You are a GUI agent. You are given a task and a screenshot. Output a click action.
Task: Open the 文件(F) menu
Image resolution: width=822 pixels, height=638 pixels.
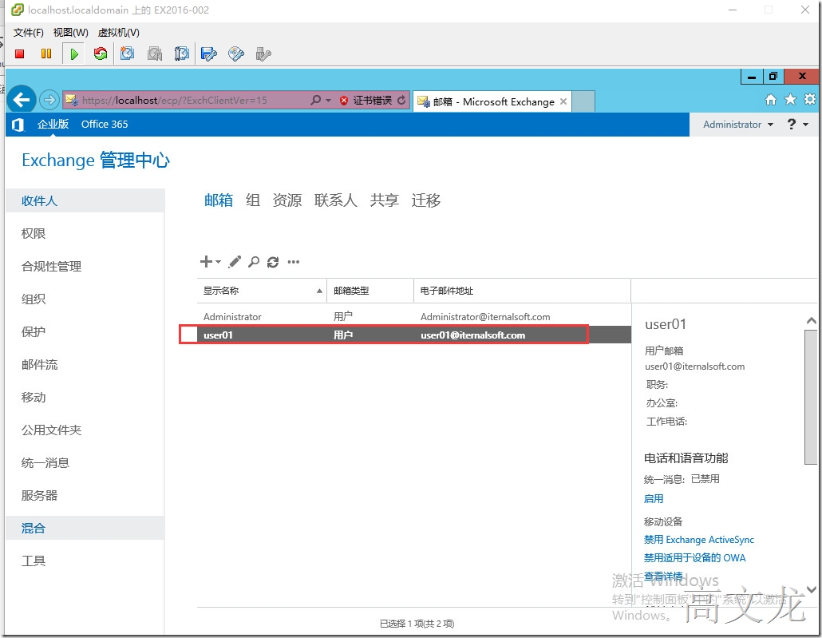click(x=28, y=33)
